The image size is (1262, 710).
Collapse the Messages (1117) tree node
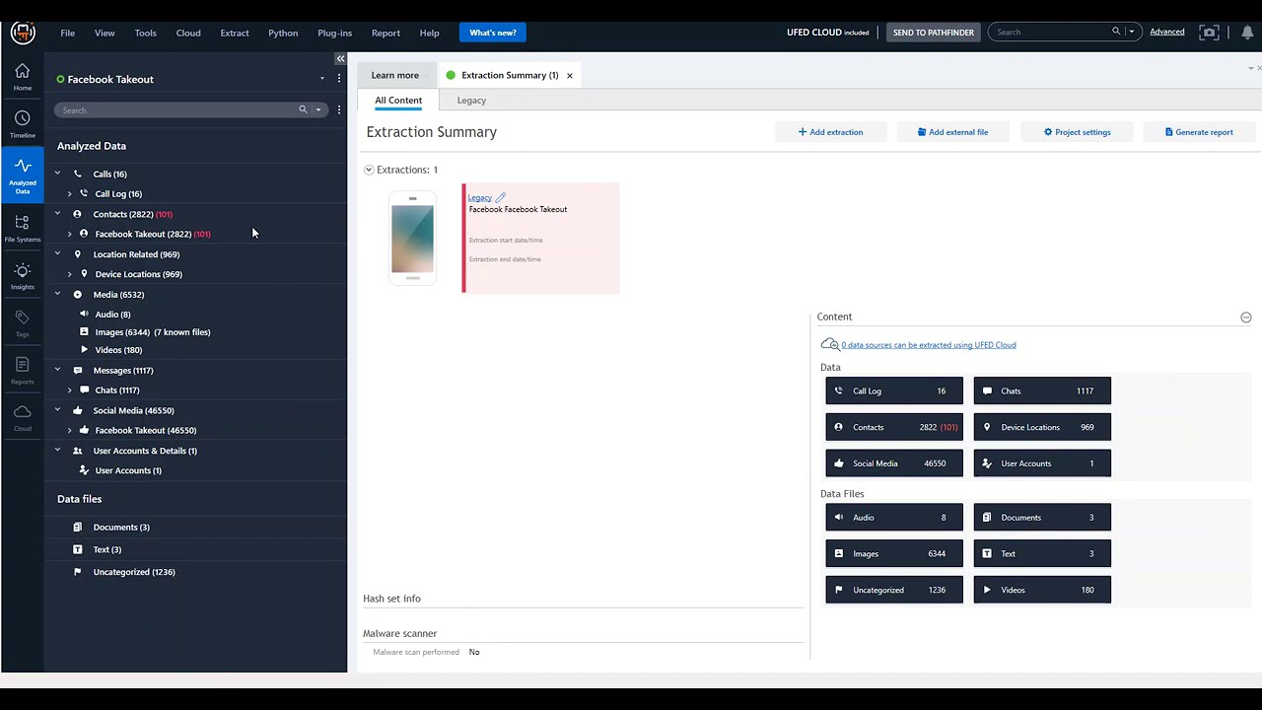coord(57,370)
